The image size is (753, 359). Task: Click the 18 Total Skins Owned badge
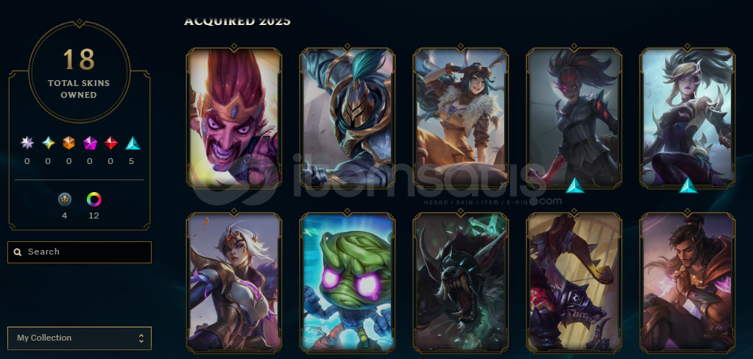point(79,72)
